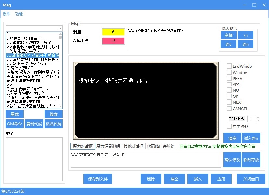This screenshot has width=269, height=195.
Task: Select list row 真的要把此技能删除掉吗？
Action: 32,59
